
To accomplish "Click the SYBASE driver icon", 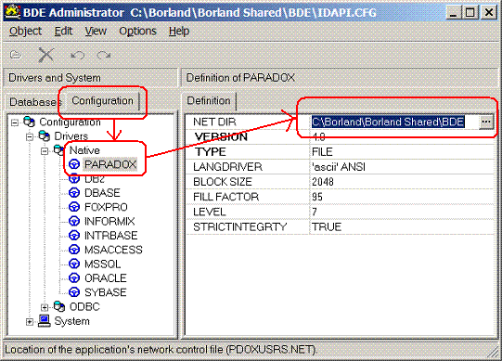I will click(x=74, y=292).
